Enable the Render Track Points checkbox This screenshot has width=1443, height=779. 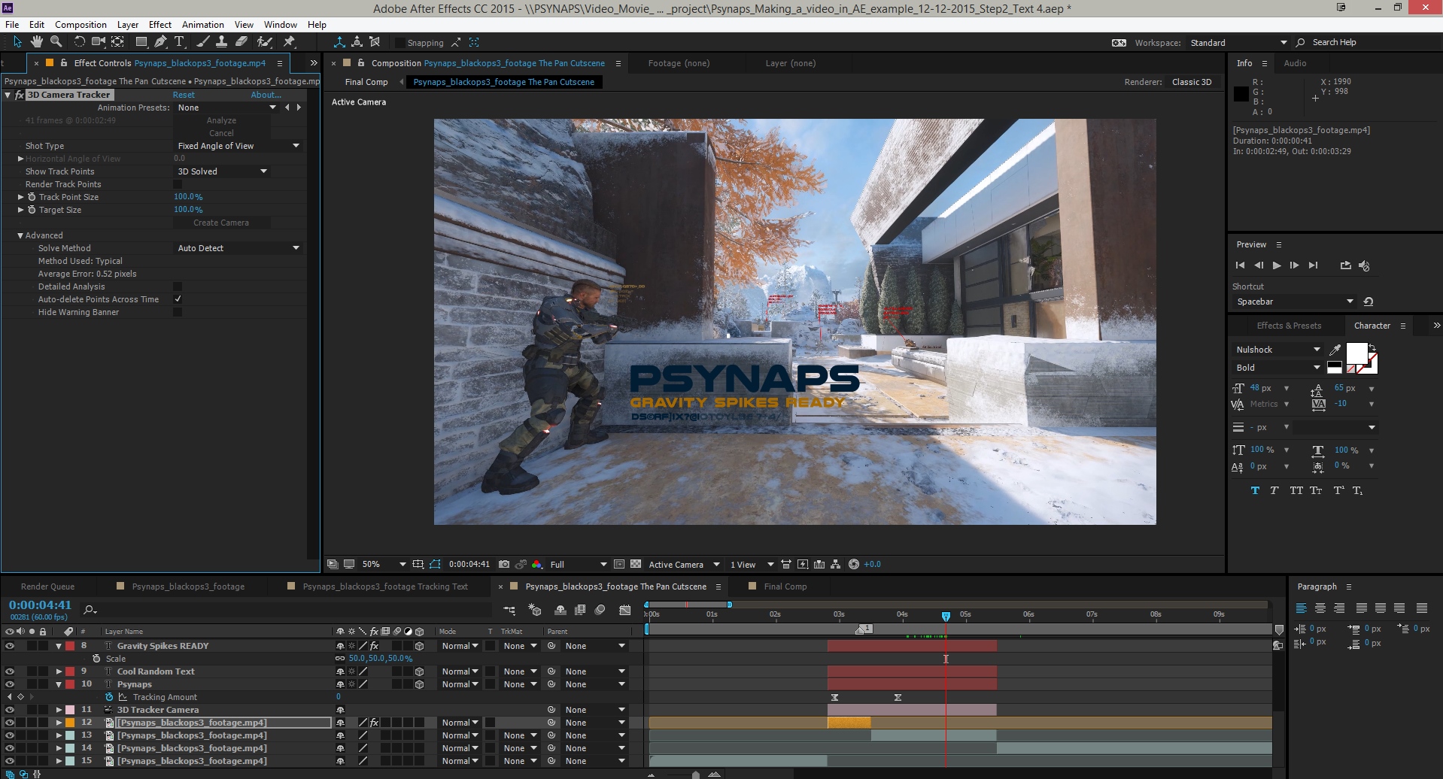click(x=178, y=184)
